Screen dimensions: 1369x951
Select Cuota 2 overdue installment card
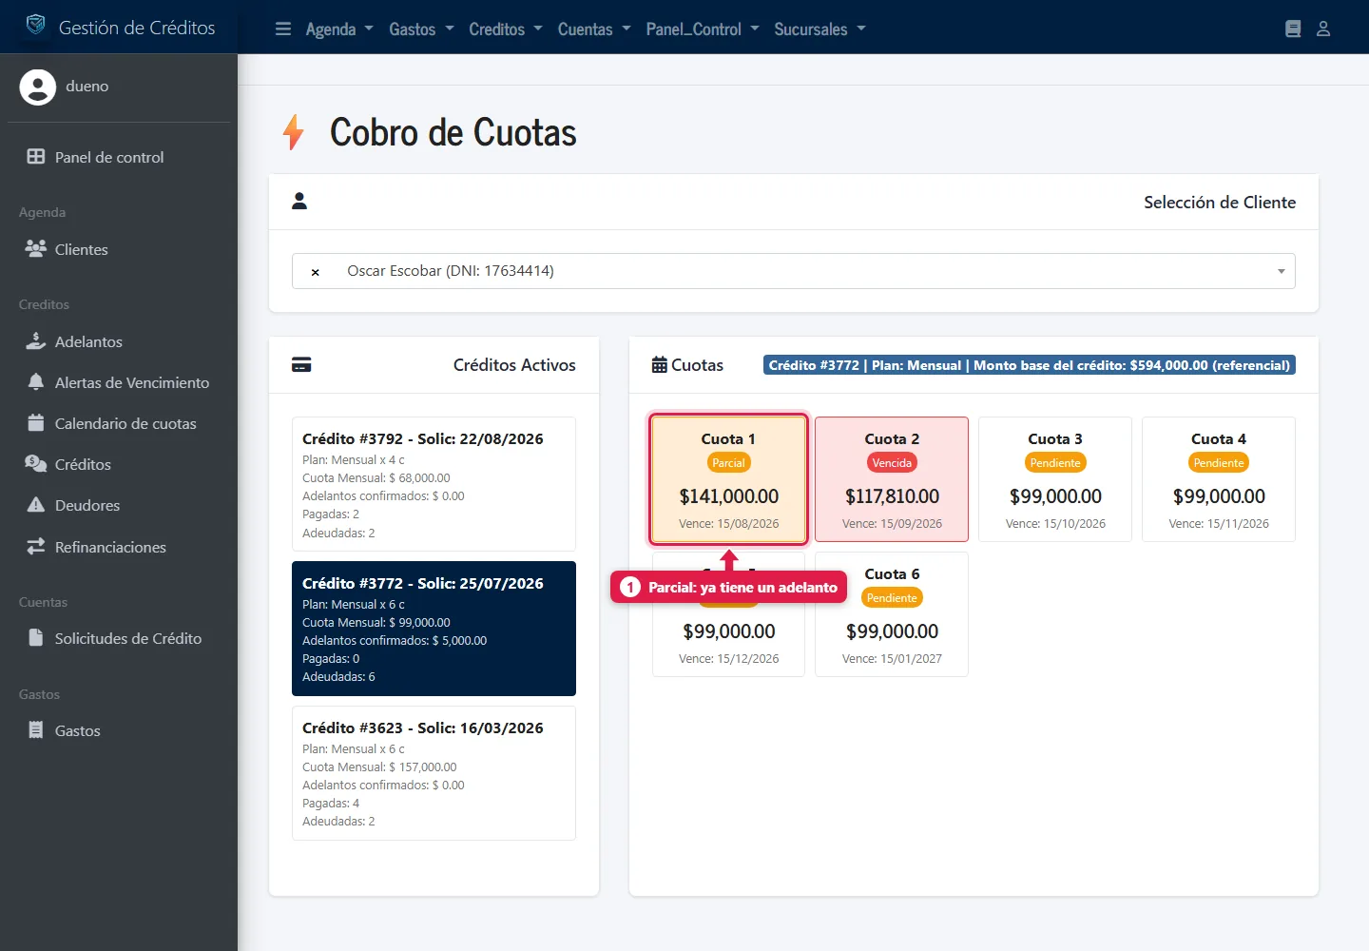pos(892,479)
